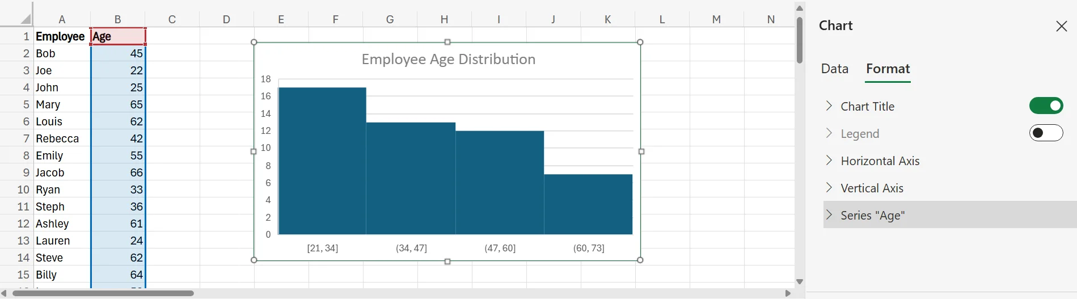Select column M header

(716, 19)
